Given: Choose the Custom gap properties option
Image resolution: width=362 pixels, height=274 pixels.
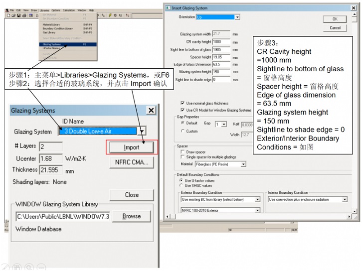Looking at the screenshot, I should click(182, 131).
